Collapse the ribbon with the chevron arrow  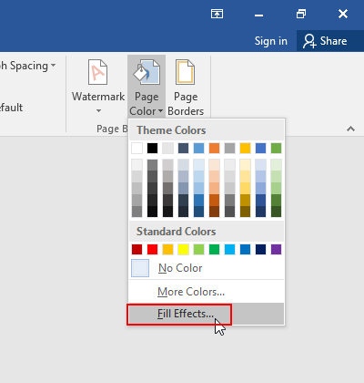coord(350,129)
